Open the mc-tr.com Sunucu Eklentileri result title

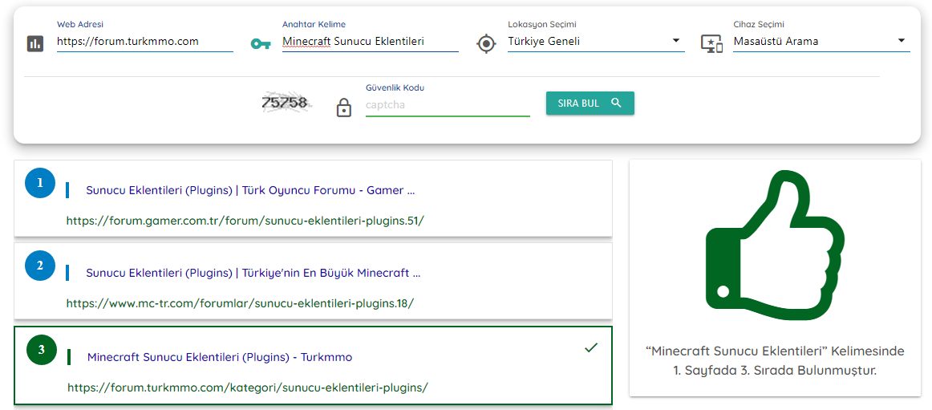(253, 274)
